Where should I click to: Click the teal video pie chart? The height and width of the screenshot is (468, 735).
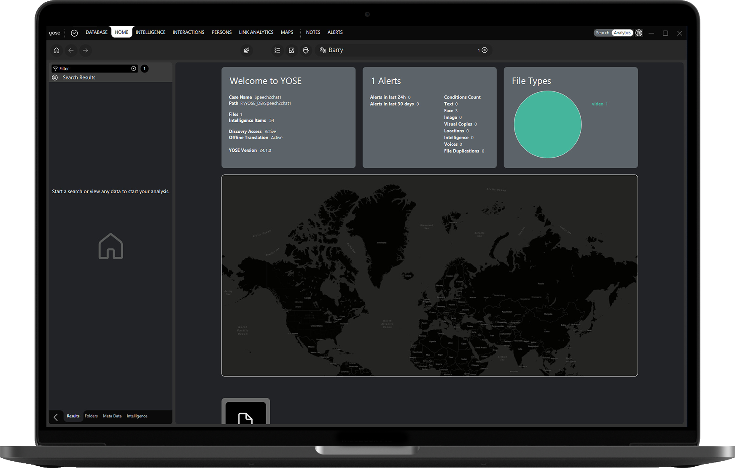[547, 125]
